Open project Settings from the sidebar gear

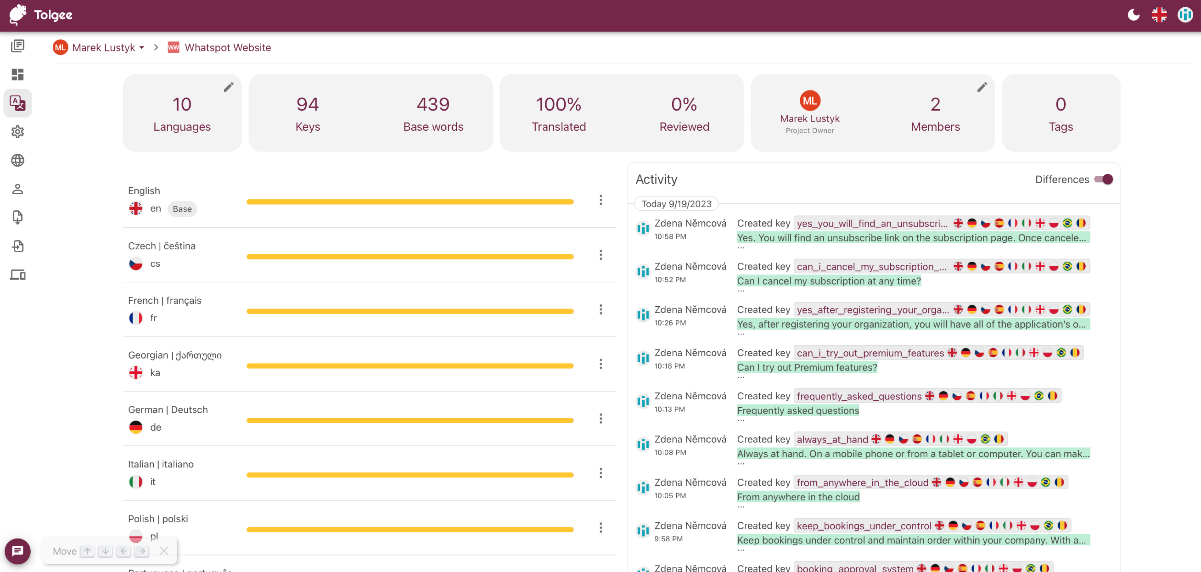(18, 132)
